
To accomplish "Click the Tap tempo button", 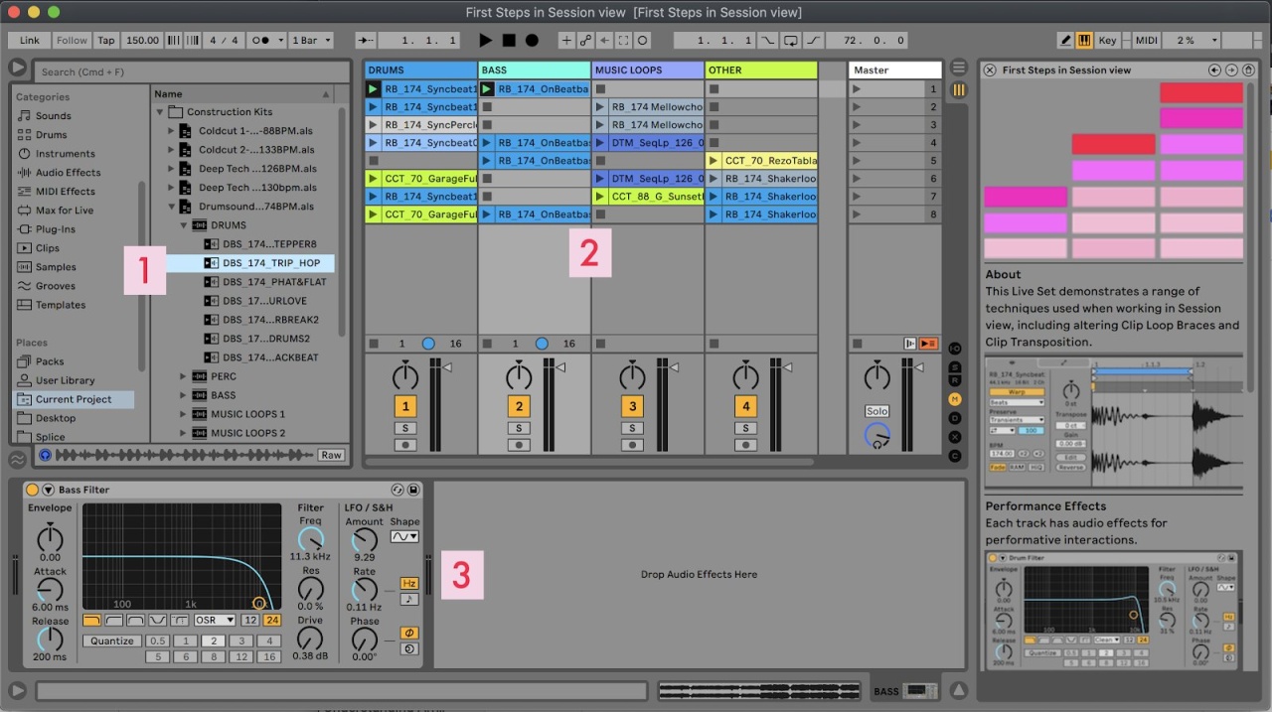I will coord(105,40).
